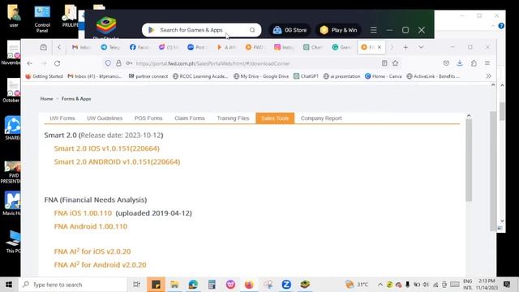The width and height of the screenshot is (519, 292).
Task: Expand the list all tabs dropdown
Action: 421,47
